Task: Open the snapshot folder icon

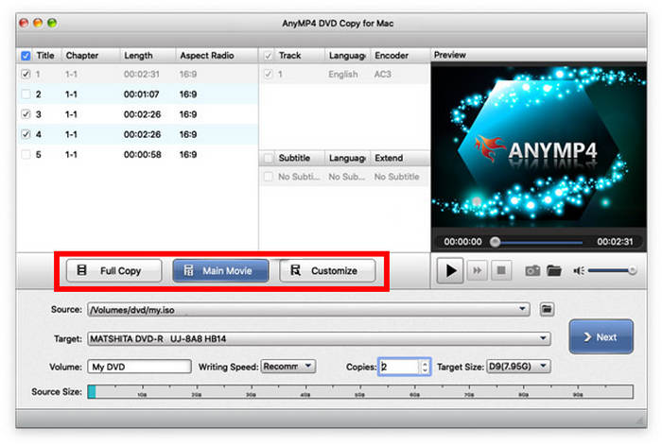Action: click(554, 271)
